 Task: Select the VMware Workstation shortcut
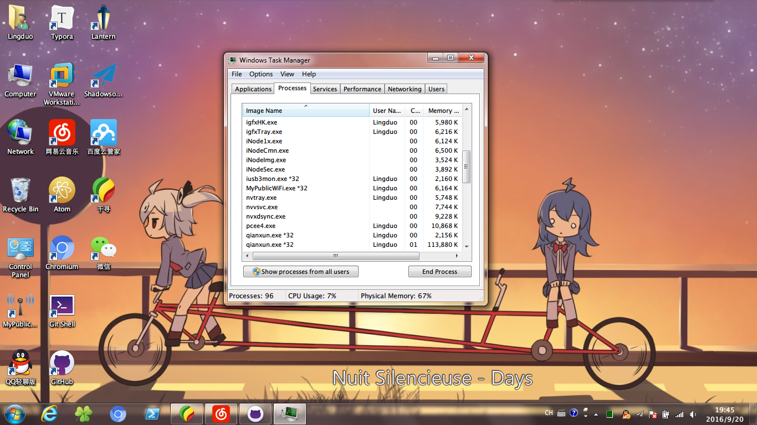click(62, 84)
